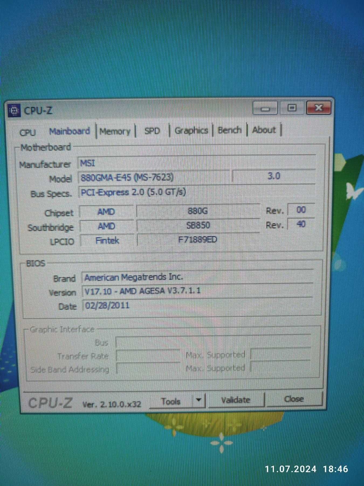Click the PCI-Express 2.0 bus specs field
The image size is (364, 486).
point(197,192)
